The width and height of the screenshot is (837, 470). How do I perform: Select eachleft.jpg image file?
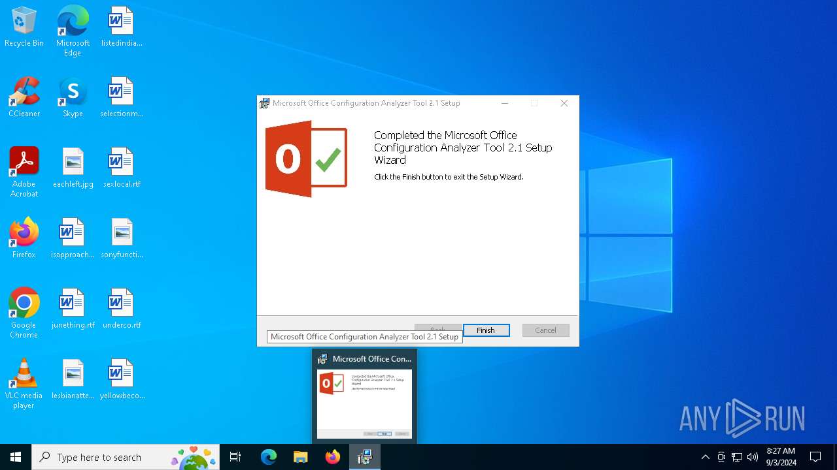(x=73, y=168)
